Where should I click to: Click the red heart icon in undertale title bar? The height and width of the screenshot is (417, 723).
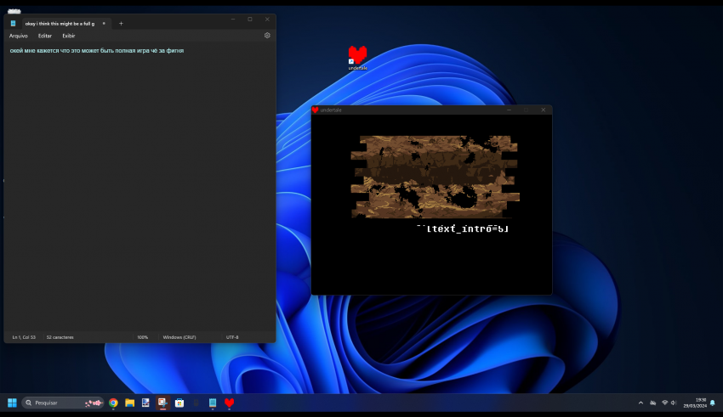click(x=315, y=110)
